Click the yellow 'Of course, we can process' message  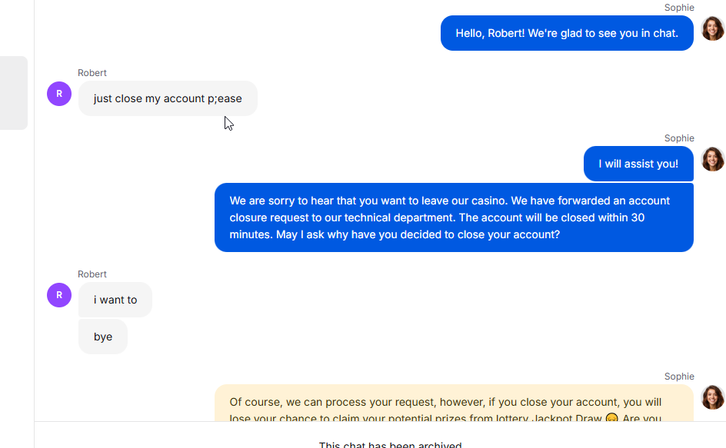(x=454, y=403)
